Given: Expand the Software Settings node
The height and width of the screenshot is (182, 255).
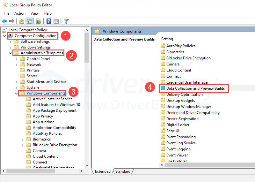Looking at the screenshot, I should point(11,42).
